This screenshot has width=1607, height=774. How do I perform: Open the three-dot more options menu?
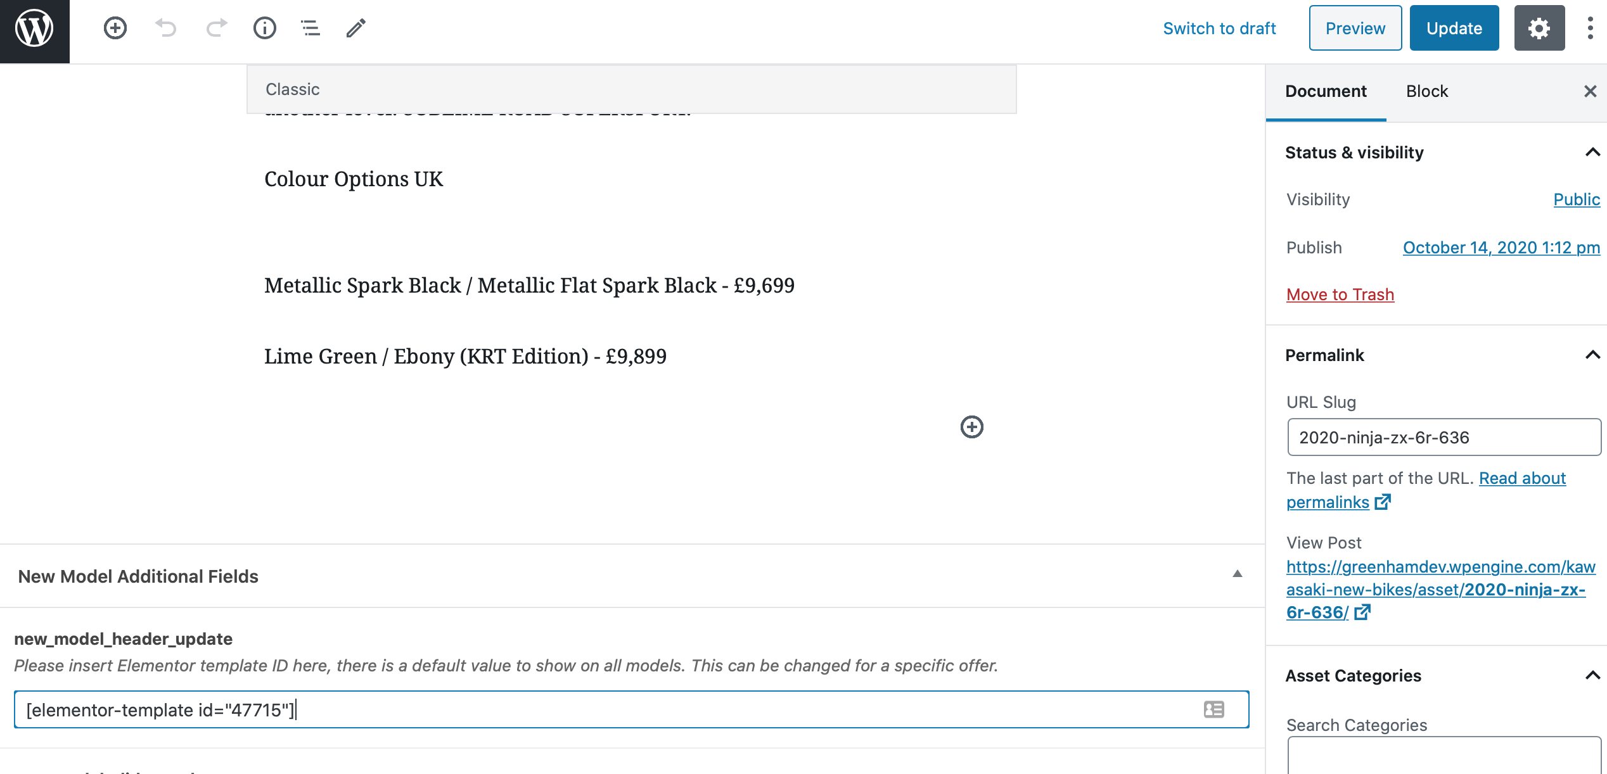coord(1590,29)
